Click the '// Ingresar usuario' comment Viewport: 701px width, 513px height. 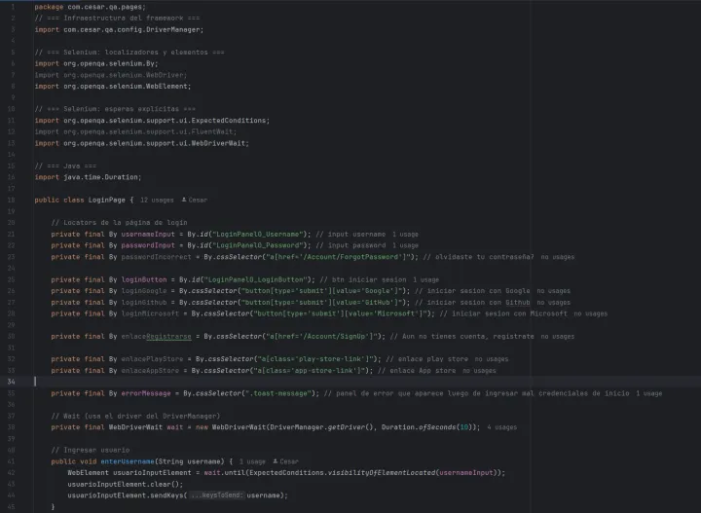point(91,450)
